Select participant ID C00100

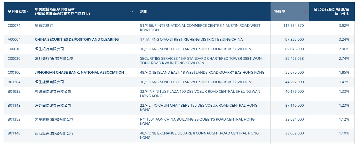[14, 72]
